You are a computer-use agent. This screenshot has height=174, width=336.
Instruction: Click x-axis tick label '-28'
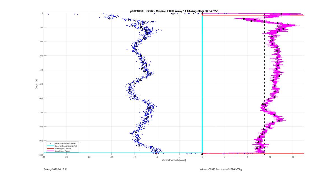pyautogui.click(x=44, y=157)
